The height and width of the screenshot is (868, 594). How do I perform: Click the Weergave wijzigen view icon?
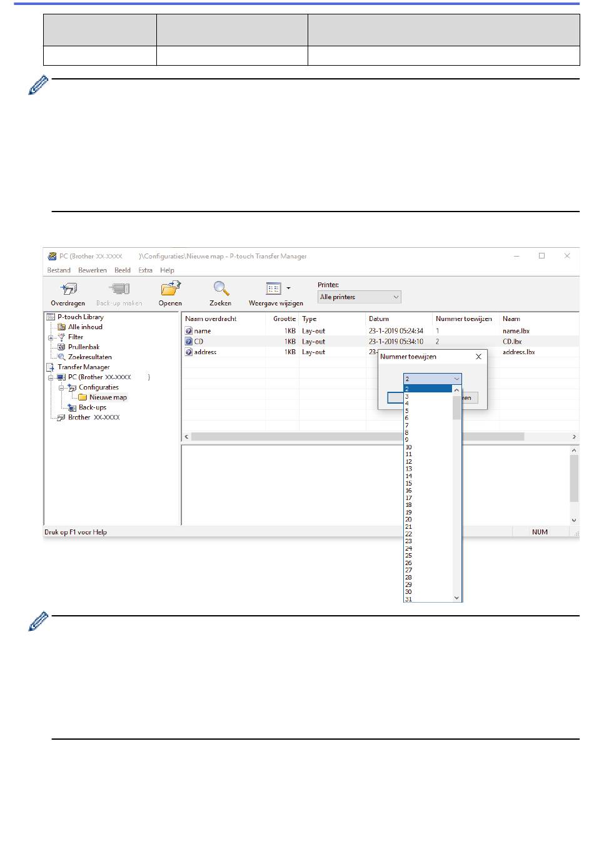point(274,288)
